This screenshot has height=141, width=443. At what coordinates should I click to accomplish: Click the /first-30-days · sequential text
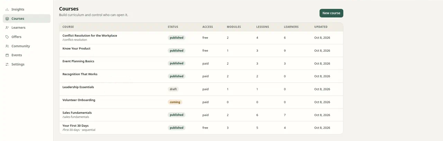[x=79, y=130]
